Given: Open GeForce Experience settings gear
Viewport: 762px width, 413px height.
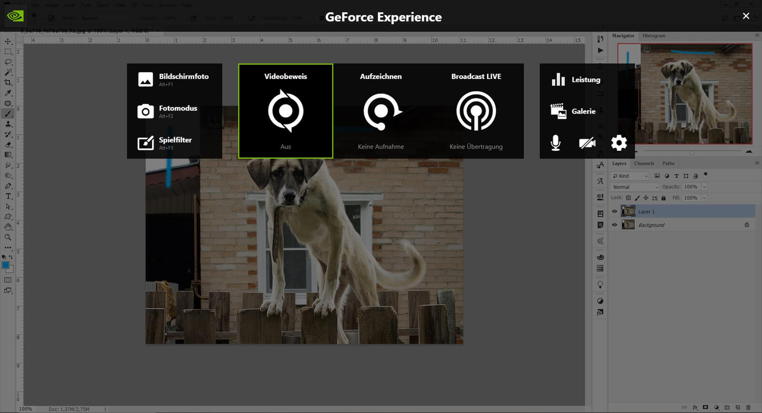Looking at the screenshot, I should [619, 143].
